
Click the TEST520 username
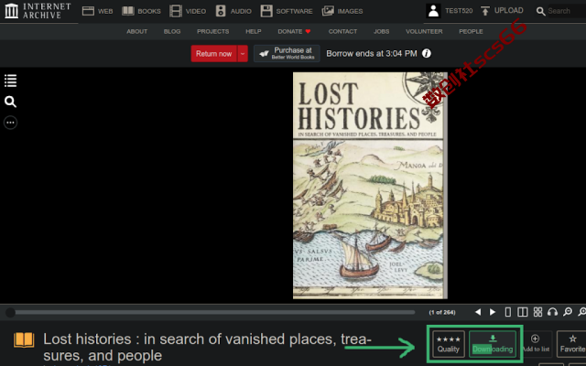pos(459,11)
